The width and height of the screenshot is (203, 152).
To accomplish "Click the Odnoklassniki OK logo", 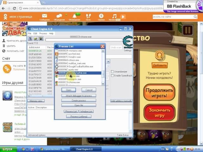I will coord(5,17).
